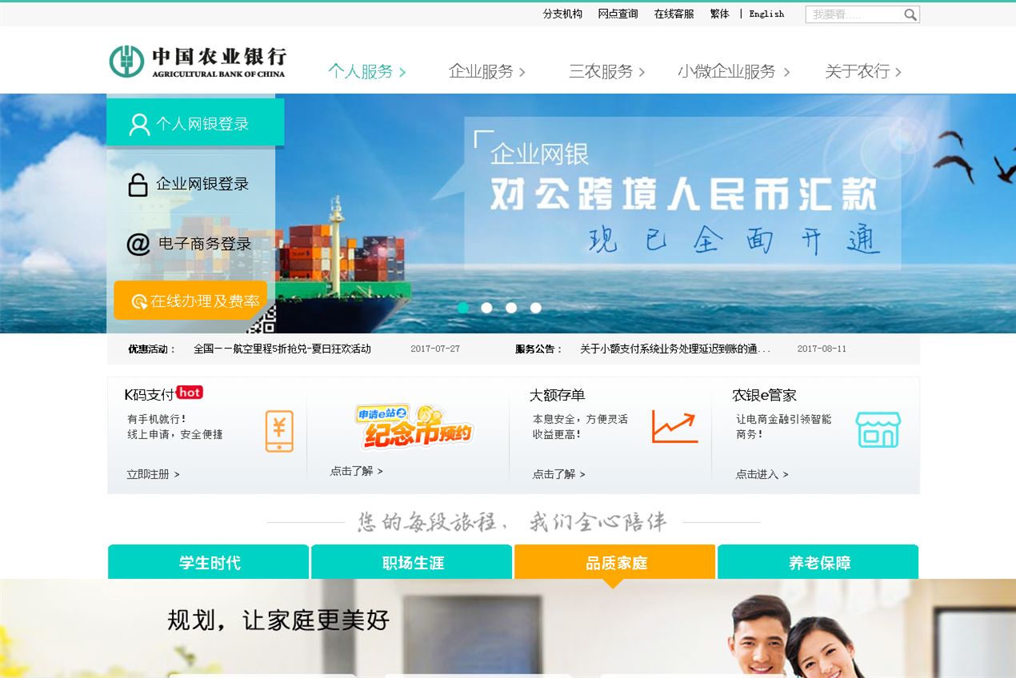Click the teal storefront icon

click(878, 429)
